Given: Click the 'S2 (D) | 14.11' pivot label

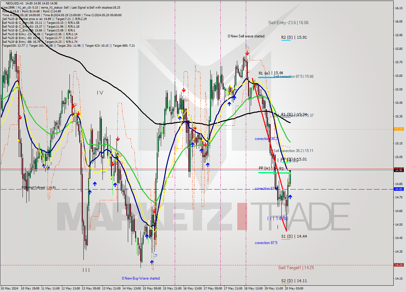Looking at the screenshot, I should click(x=294, y=281).
